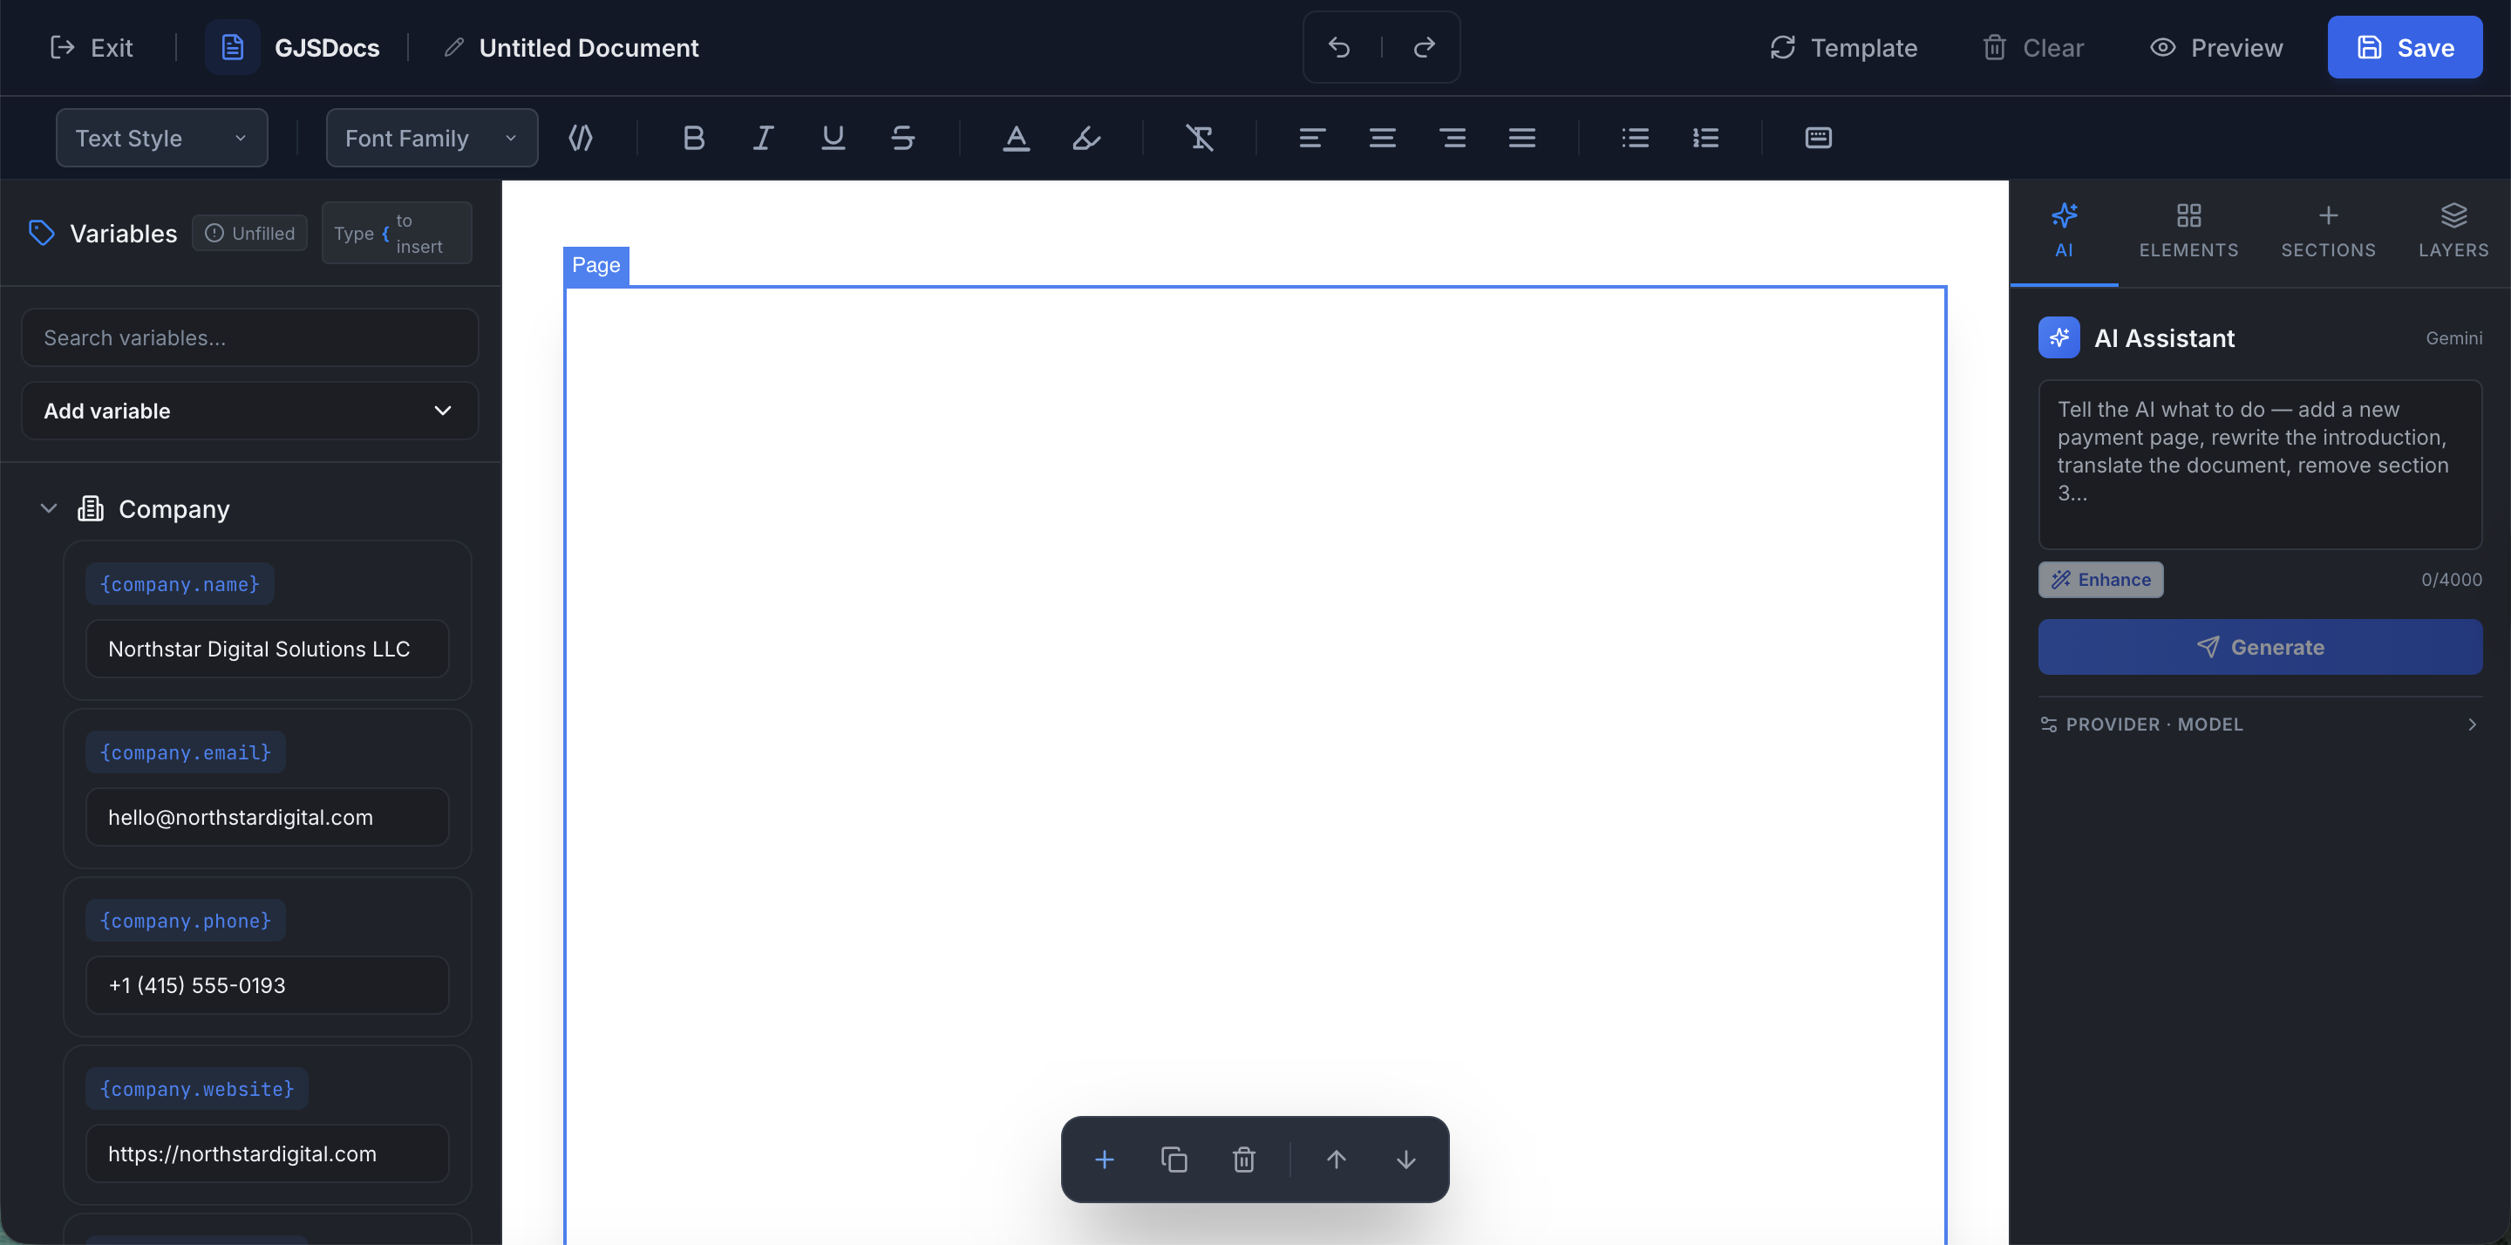Focus the AI prompt text area
This screenshot has height=1245, width=2511.
coord(2260,464)
